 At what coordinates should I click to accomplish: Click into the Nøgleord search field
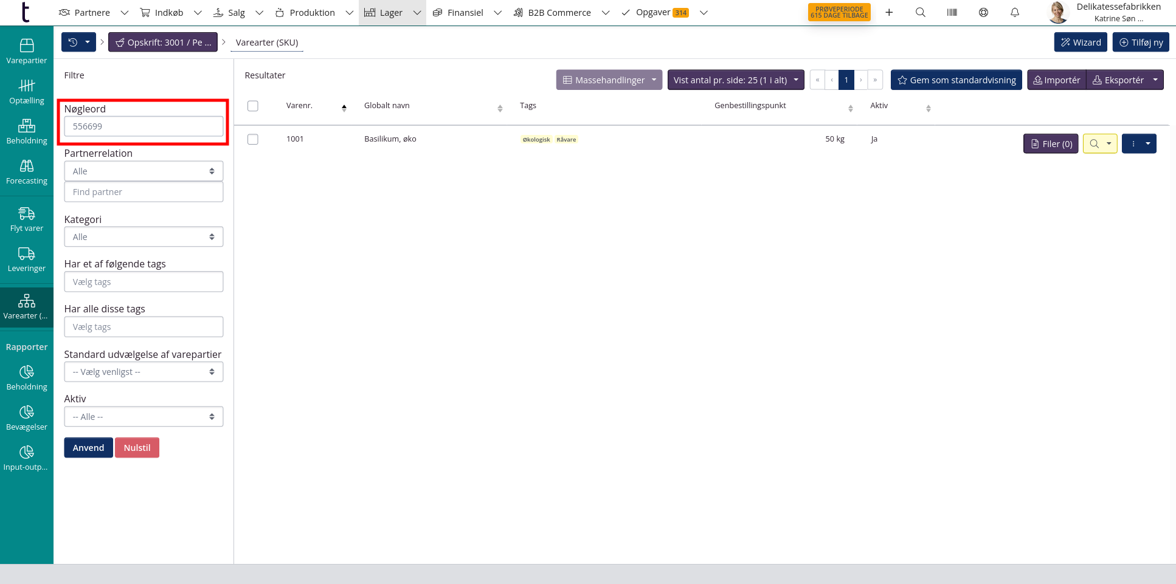coord(144,126)
